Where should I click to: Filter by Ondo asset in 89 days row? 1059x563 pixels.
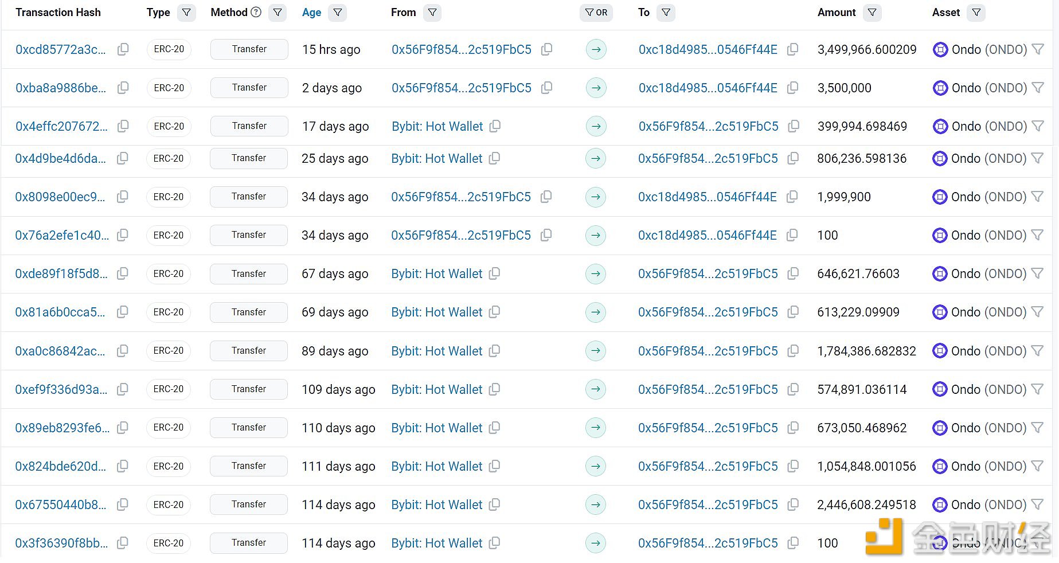tap(1037, 351)
